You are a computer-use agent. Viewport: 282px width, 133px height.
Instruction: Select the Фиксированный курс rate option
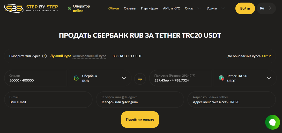pyautogui.click(x=89, y=56)
